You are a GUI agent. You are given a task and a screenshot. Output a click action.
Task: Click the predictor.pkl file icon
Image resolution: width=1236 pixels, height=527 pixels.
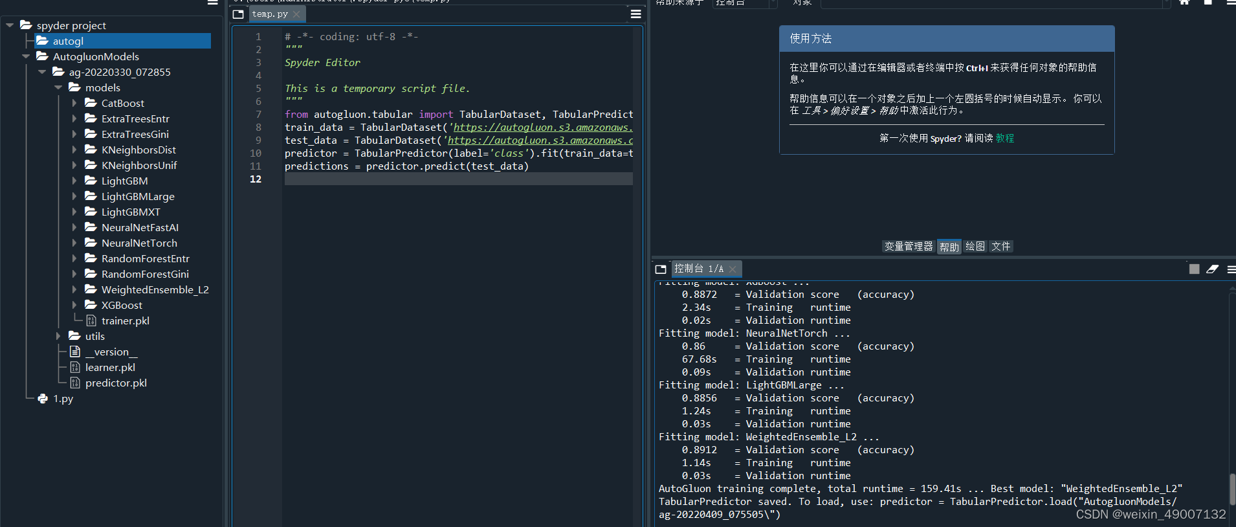click(75, 383)
